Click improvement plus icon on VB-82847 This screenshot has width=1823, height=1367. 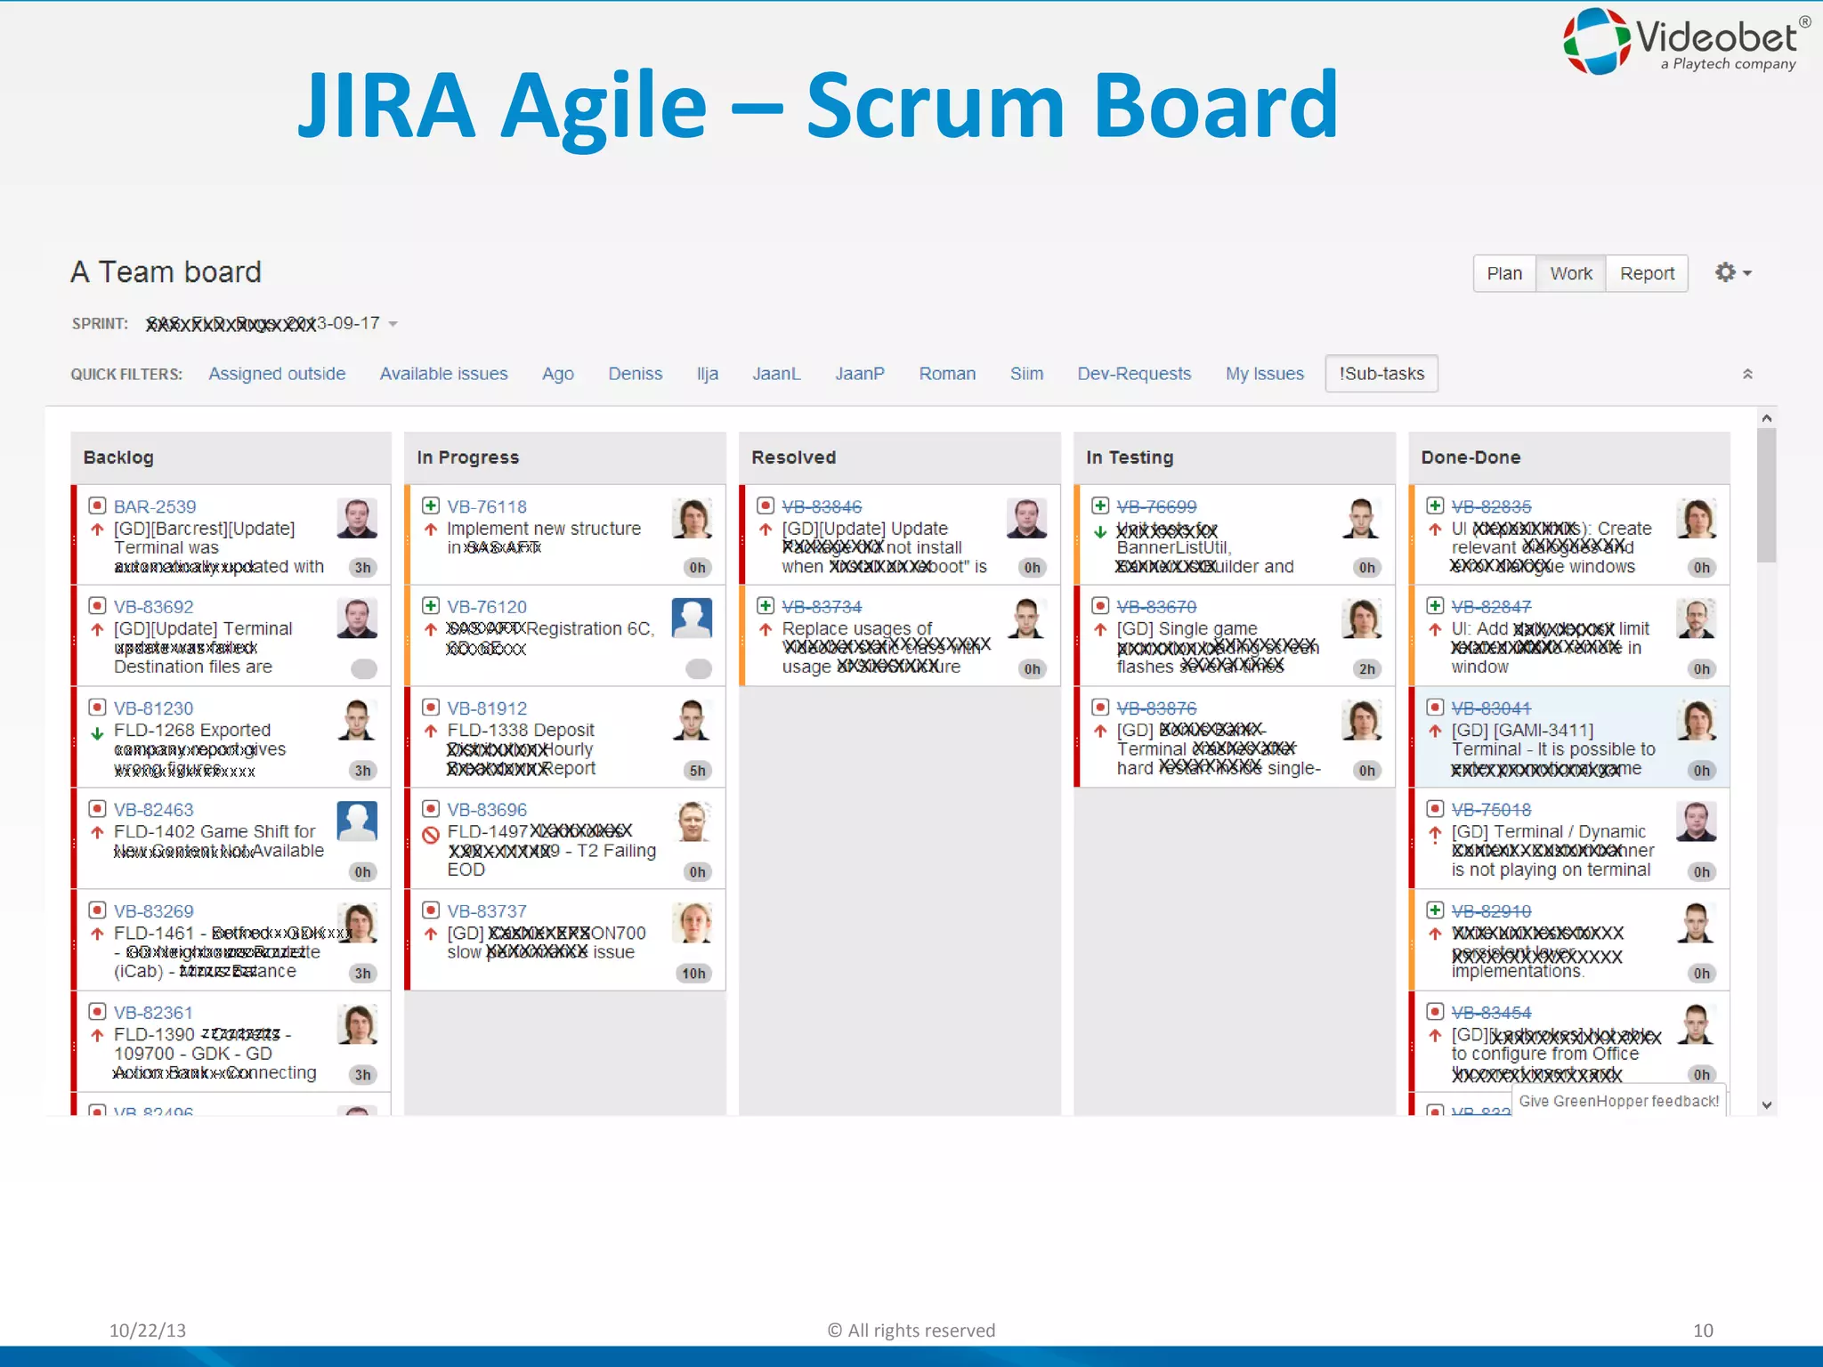pos(1435,606)
